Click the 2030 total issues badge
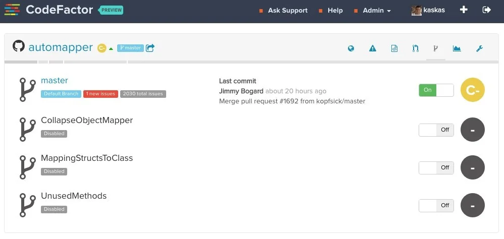 tap(143, 94)
